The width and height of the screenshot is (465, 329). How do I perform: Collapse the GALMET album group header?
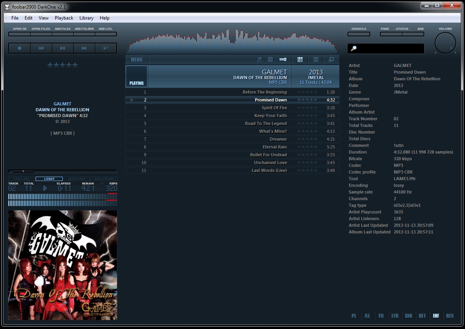click(232, 76)
